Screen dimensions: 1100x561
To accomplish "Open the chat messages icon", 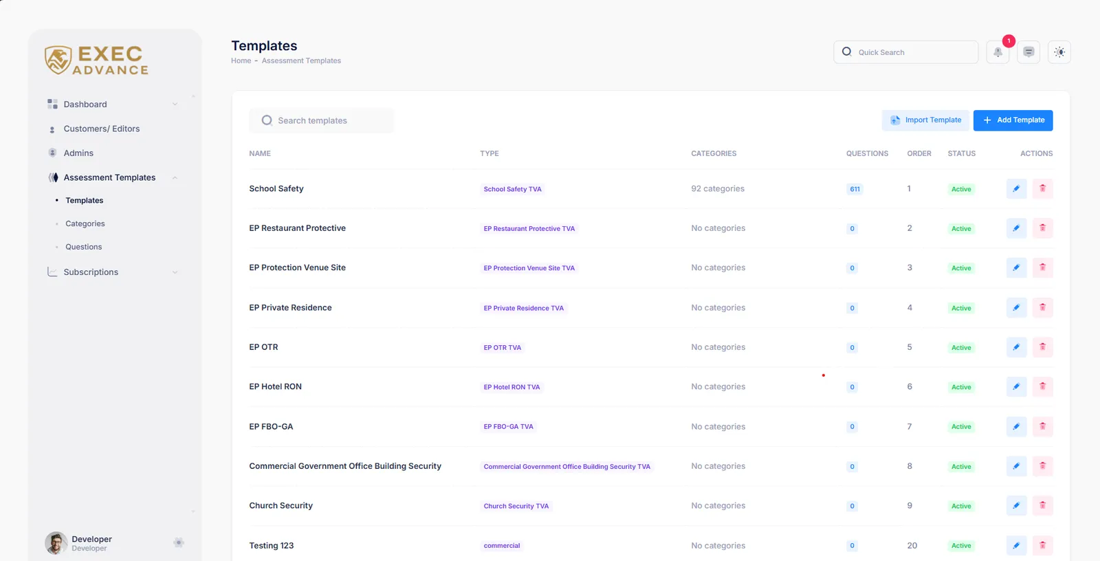I will click(1028, 52).
